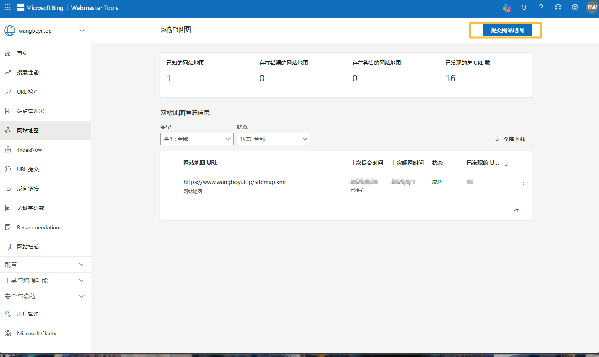The width and height of the screenshot is (599, 357).
Task: Open the settings gear icon
Action: [575, 8]
